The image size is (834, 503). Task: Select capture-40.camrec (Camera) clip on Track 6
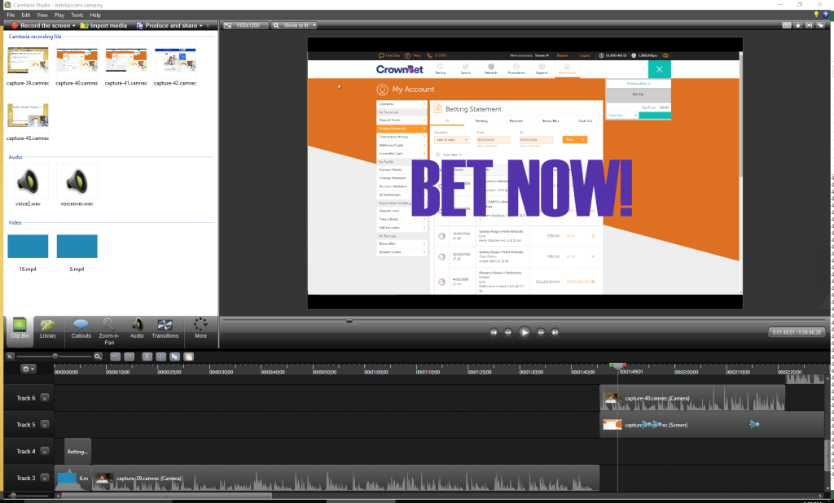692,398
